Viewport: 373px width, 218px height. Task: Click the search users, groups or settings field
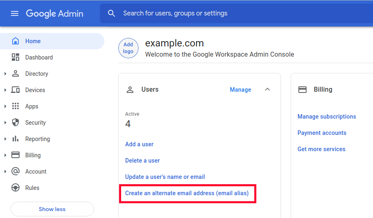[236, 13]
